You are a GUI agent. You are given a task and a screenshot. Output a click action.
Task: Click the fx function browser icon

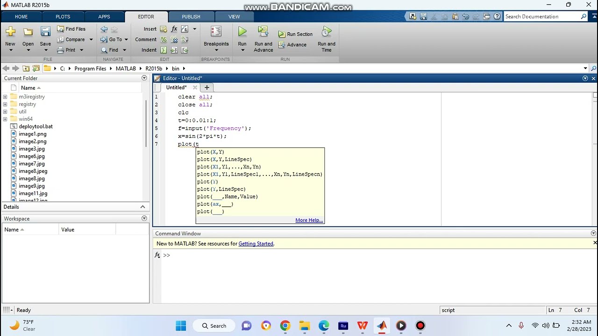coord(157,255)
